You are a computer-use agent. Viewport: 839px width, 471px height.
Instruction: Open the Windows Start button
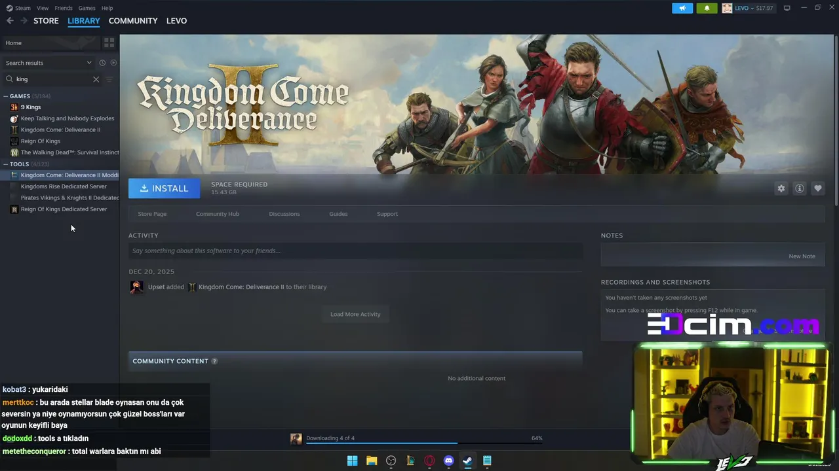352,461
